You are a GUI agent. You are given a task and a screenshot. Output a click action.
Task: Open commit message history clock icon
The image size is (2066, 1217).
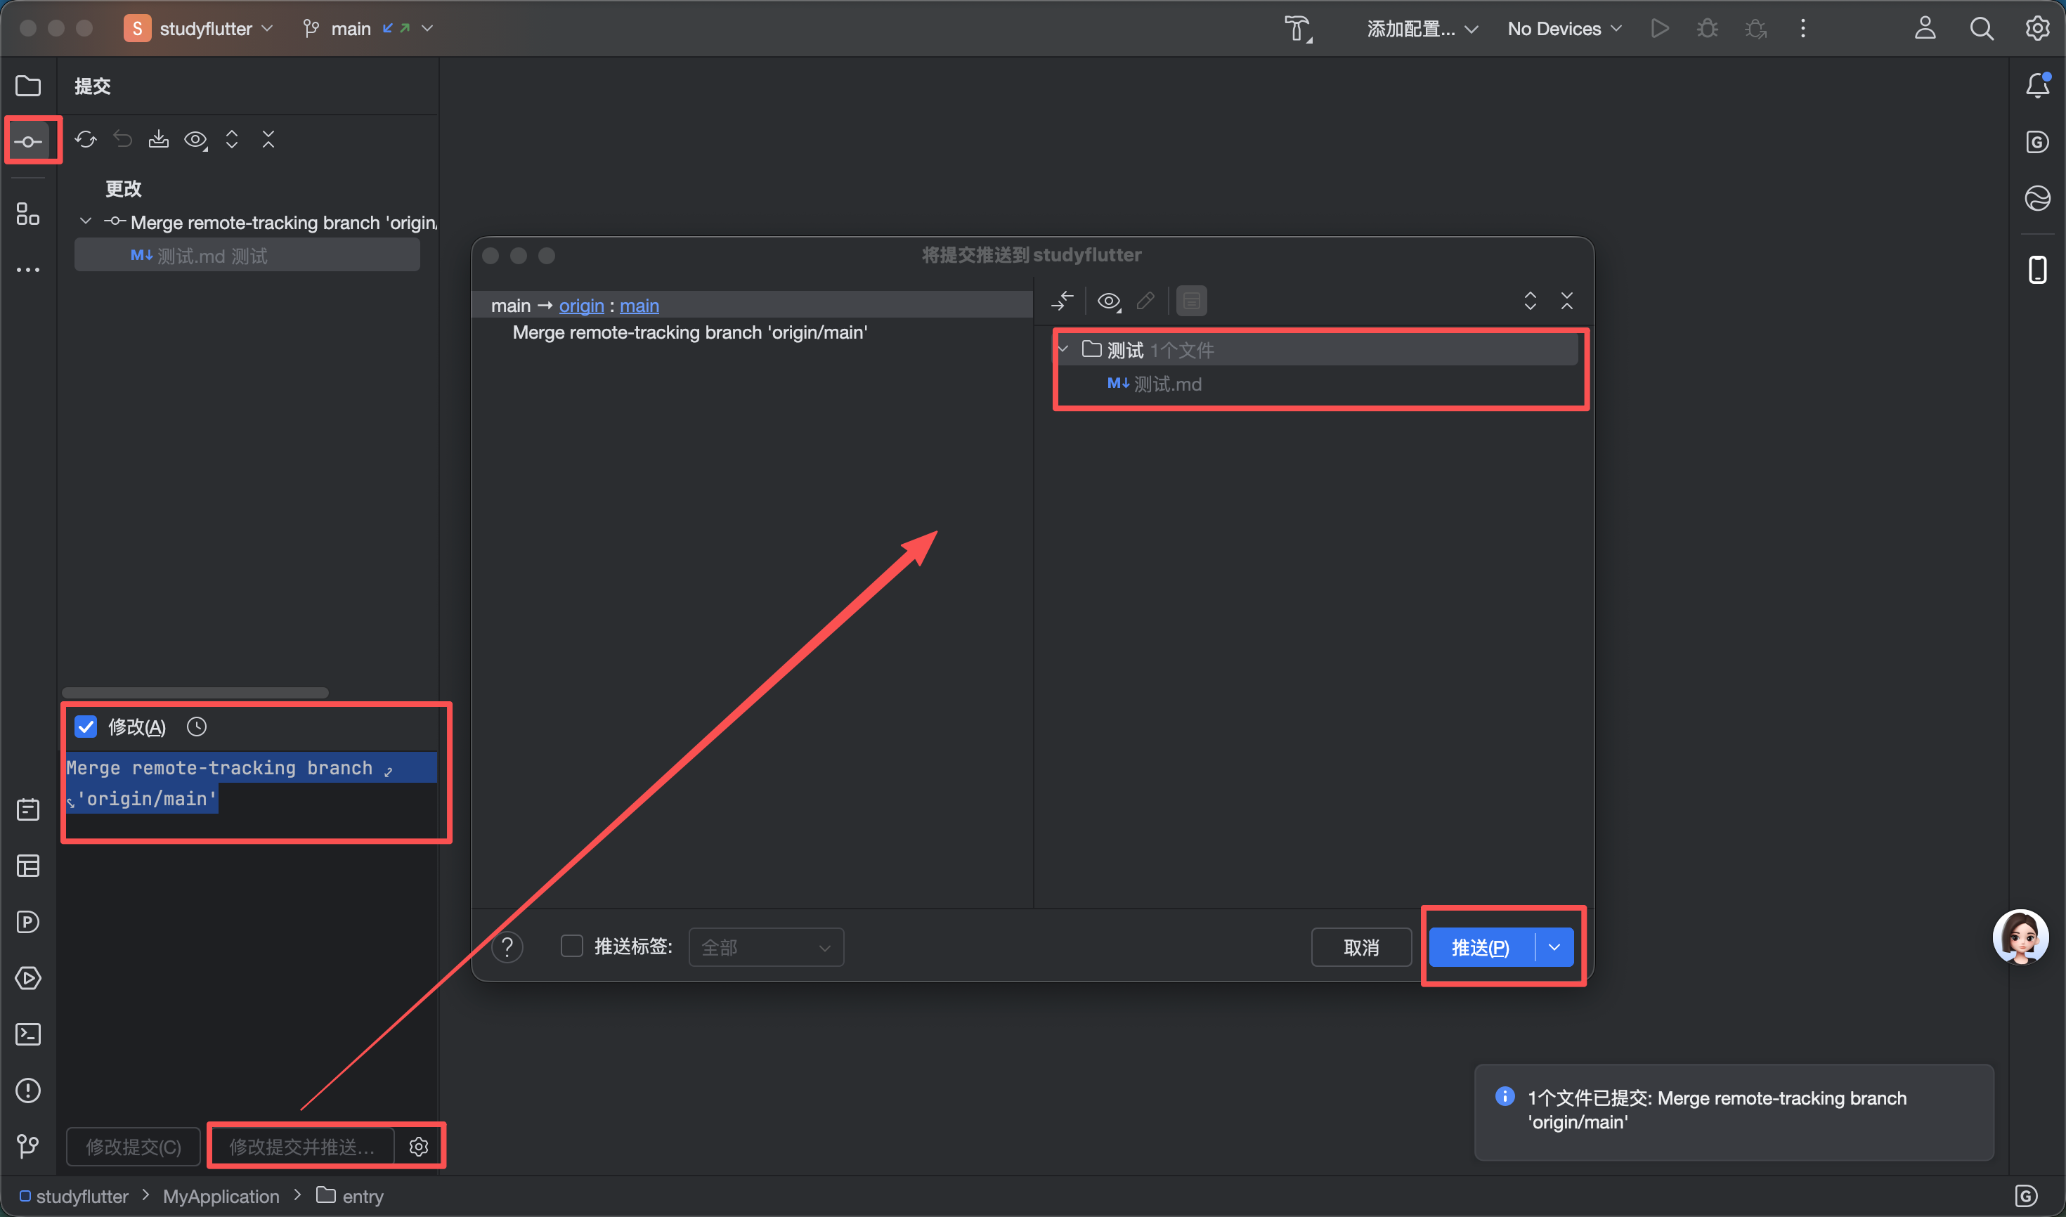pos(197,727)
